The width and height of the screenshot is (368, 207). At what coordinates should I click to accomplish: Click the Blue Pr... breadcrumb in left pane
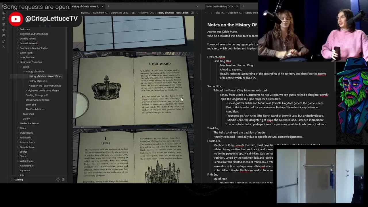(x=85, y=13)
